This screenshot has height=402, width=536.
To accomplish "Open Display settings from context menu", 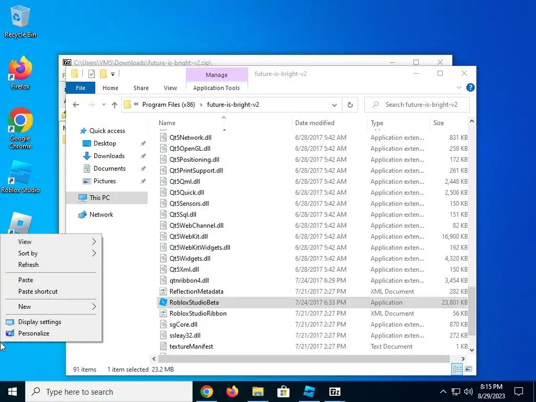I will (40, 322).
